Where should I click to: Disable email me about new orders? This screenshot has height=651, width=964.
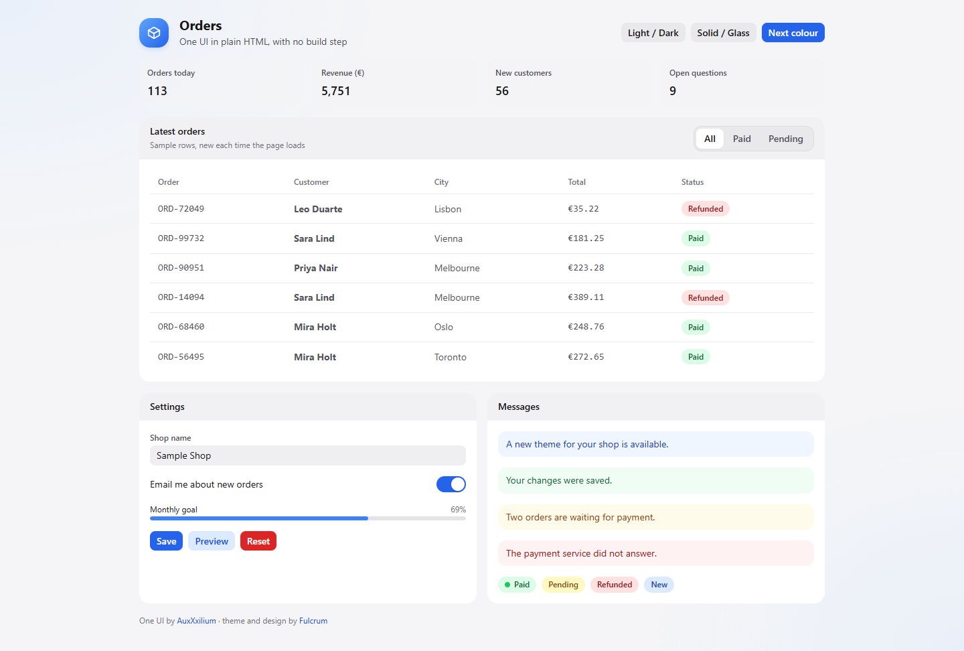451,484
